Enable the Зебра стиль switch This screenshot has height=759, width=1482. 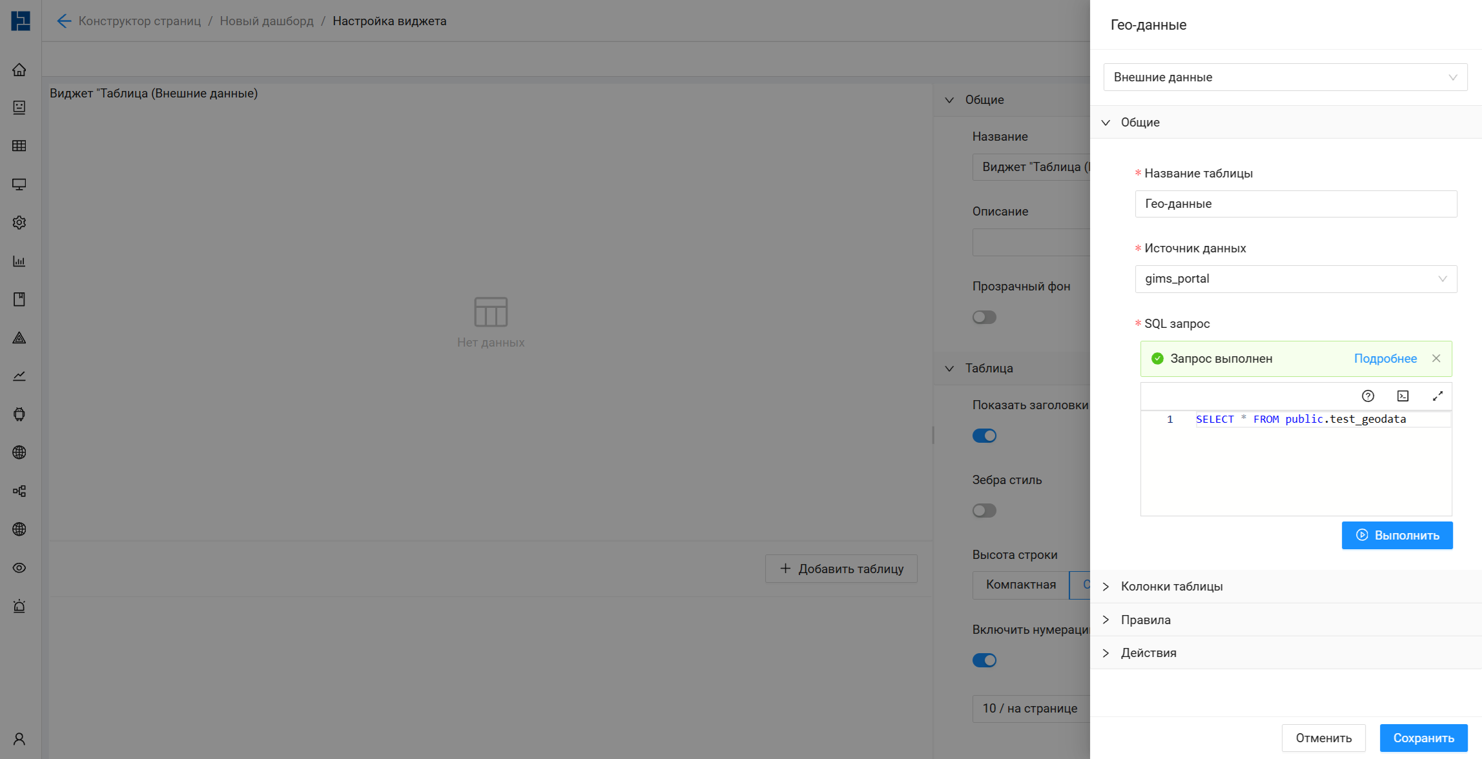(984, 511)
